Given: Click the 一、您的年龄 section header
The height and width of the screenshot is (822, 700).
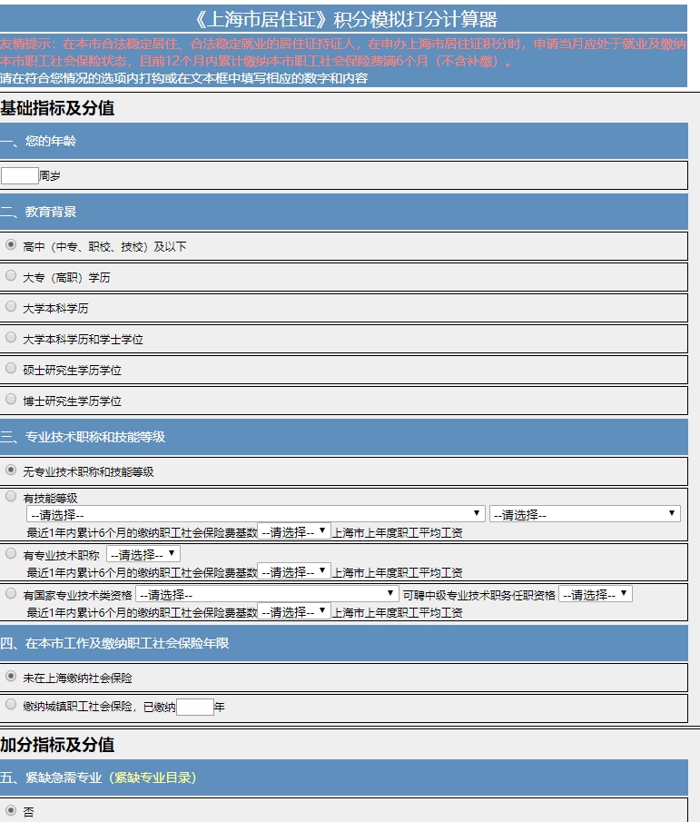Looking at the screenshot, I should pyautogui.click(x=344, y=141).
